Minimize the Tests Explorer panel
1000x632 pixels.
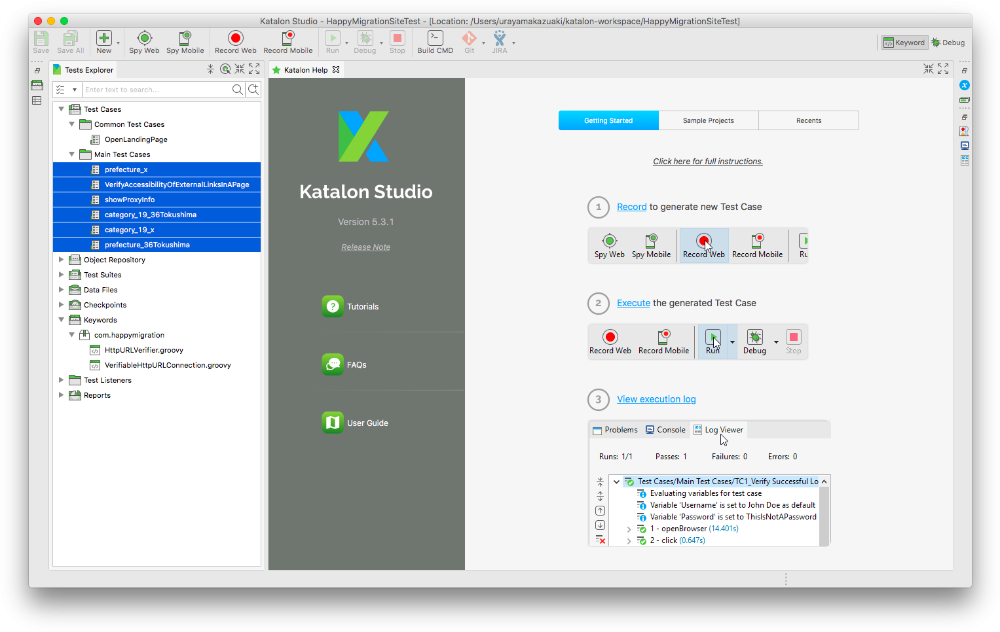(x=240, y=69)
